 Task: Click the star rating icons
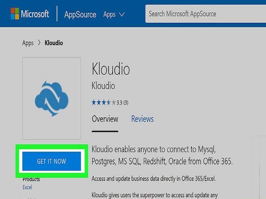104,102
